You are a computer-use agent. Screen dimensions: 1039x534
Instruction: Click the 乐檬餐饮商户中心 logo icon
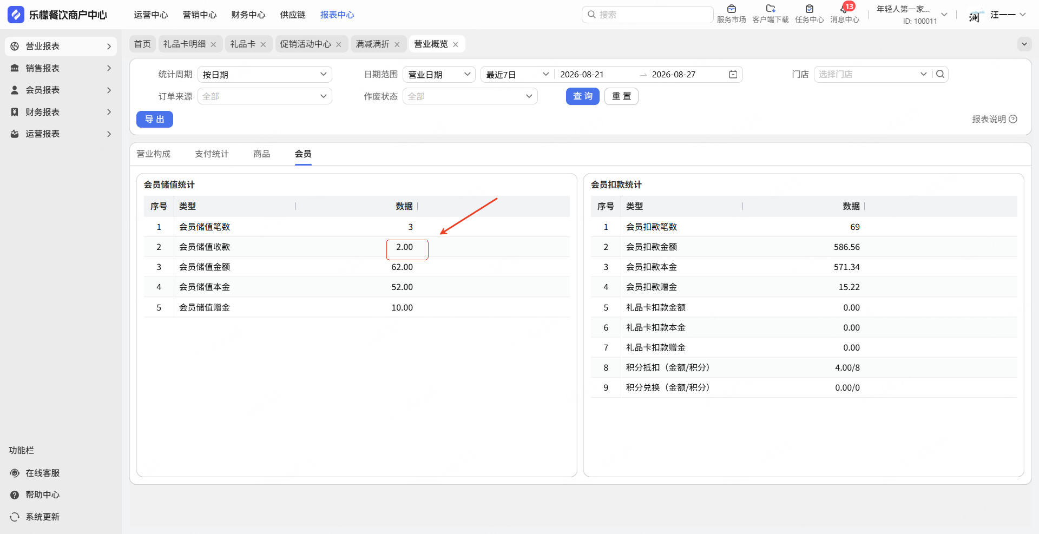coord(16,15)
